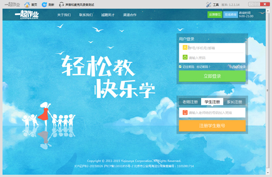Click the blue 在线咨询 button

[x=230, y=14]
